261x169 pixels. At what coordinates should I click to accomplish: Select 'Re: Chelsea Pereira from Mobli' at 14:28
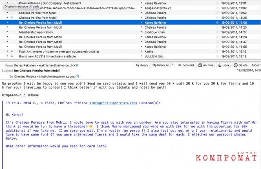[40, 37]
